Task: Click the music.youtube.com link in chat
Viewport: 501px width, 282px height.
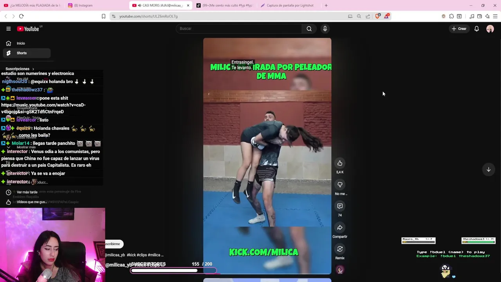Action: coord(43,108)
